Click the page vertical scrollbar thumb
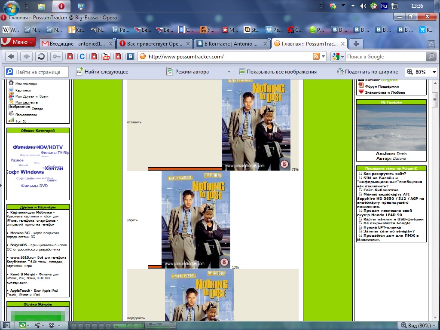440x330 pixels. (435, 100)
